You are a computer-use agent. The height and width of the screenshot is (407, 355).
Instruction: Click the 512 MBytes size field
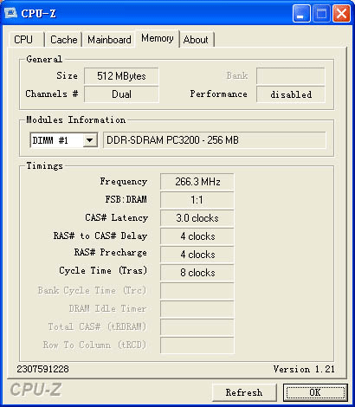(x=121, y=76)
